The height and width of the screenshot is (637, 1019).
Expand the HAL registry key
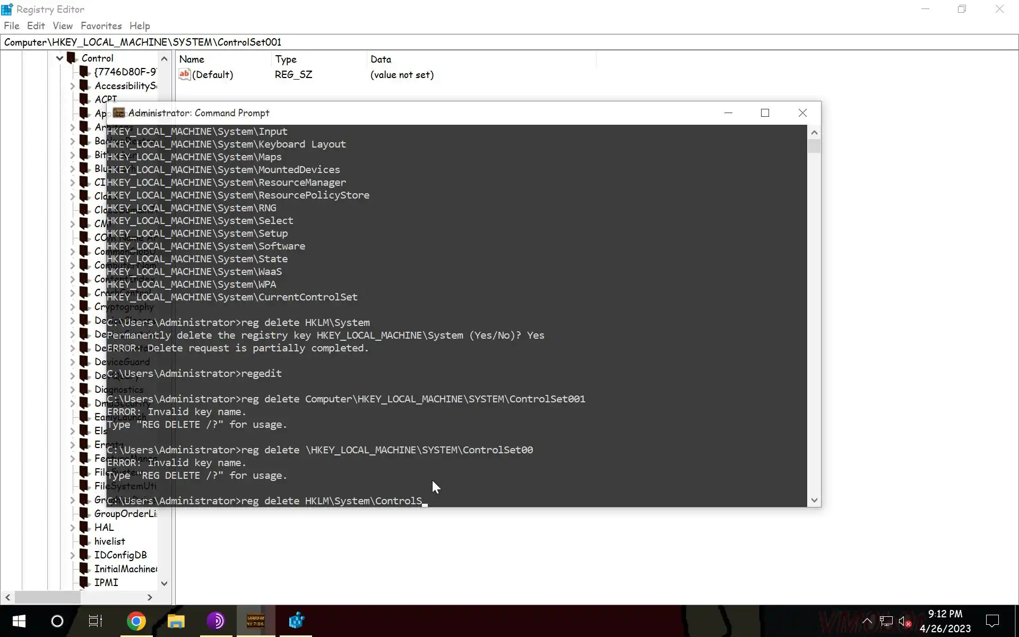tap(73, 527)
